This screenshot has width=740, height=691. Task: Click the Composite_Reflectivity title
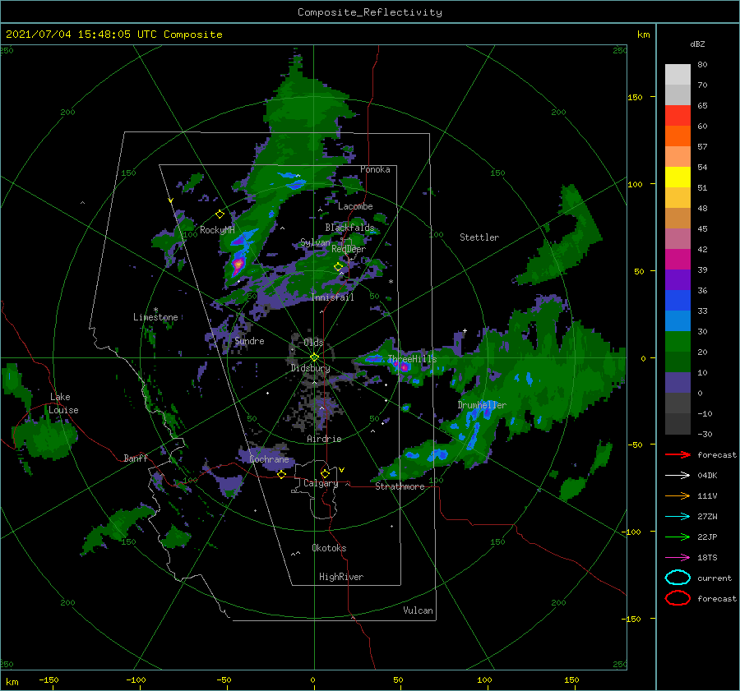[x=369, y=12]
